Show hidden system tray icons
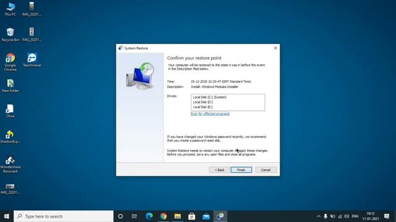 [x=319, y=216]
